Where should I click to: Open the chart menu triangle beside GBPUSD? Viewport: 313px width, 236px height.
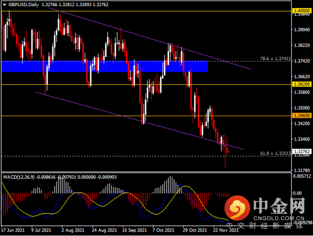click(5, 5)
